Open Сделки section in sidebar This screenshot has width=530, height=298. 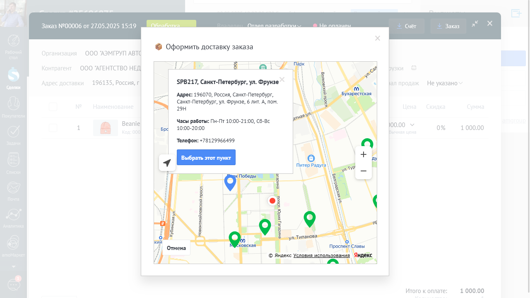[14, 79]
